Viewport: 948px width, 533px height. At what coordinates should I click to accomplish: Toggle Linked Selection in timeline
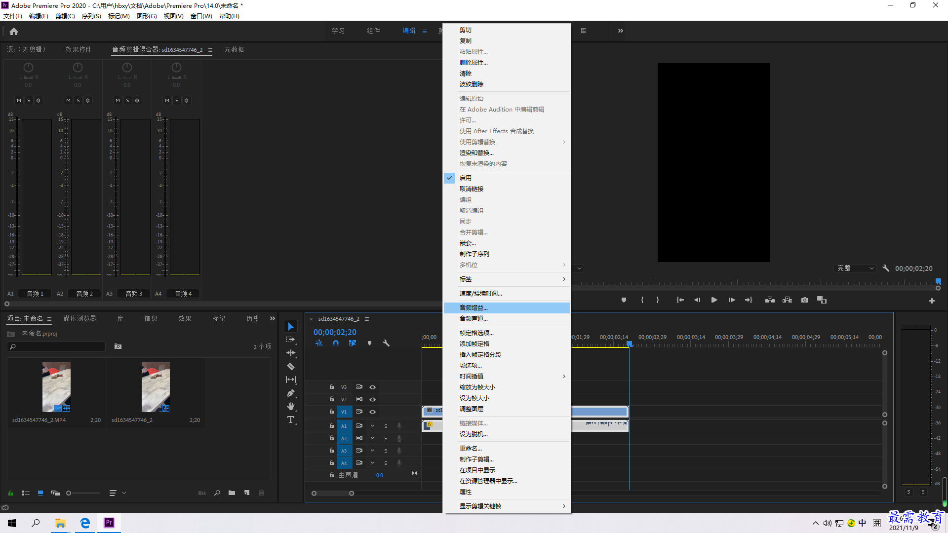click(353, 343)
